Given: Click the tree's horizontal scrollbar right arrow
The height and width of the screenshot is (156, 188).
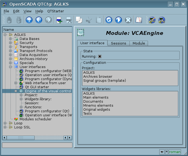Looking at the screenshot, I should pyautogui.click(x=70, y=138).
